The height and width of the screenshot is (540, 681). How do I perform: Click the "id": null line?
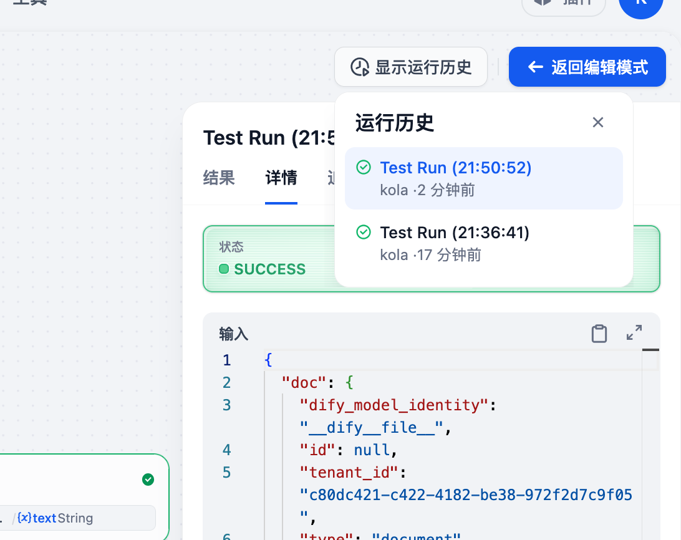click(349, 450)
